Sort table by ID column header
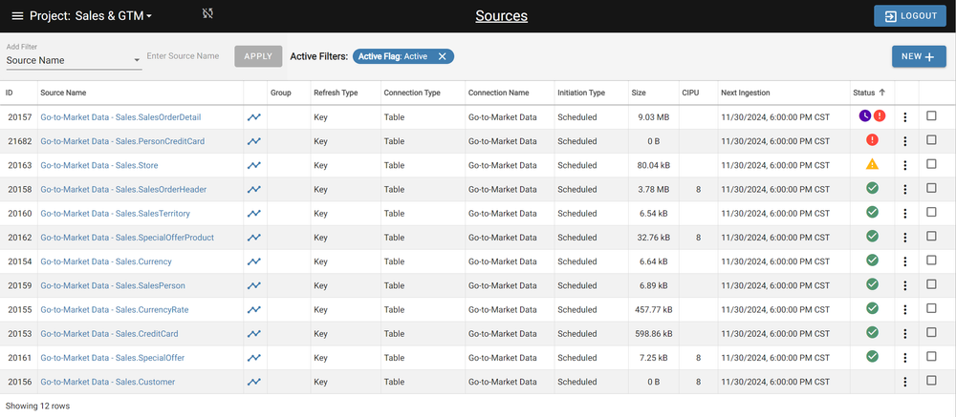 [x=10, y=93]
